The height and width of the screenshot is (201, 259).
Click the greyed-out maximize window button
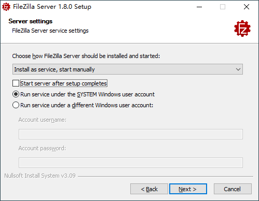(x=223, y=7)
